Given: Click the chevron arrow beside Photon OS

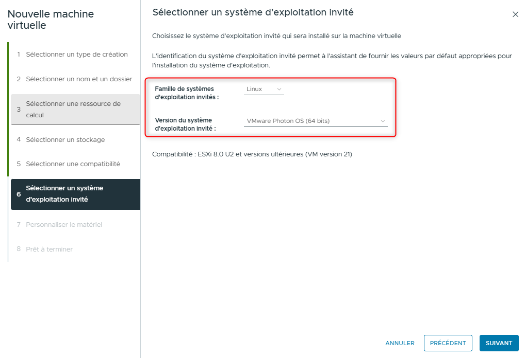Looking at the screenshot, I should click(x=383, y=121).
